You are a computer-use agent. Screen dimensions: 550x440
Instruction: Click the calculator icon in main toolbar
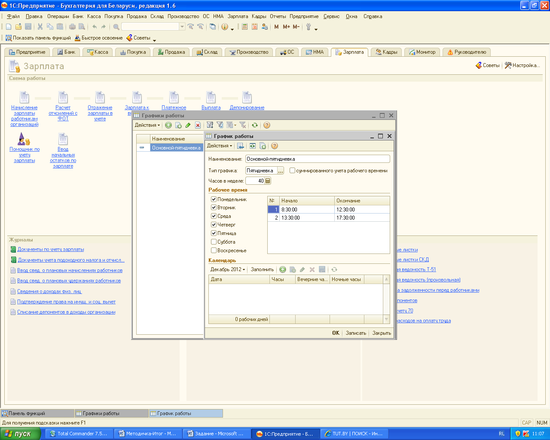click(244, 27)
